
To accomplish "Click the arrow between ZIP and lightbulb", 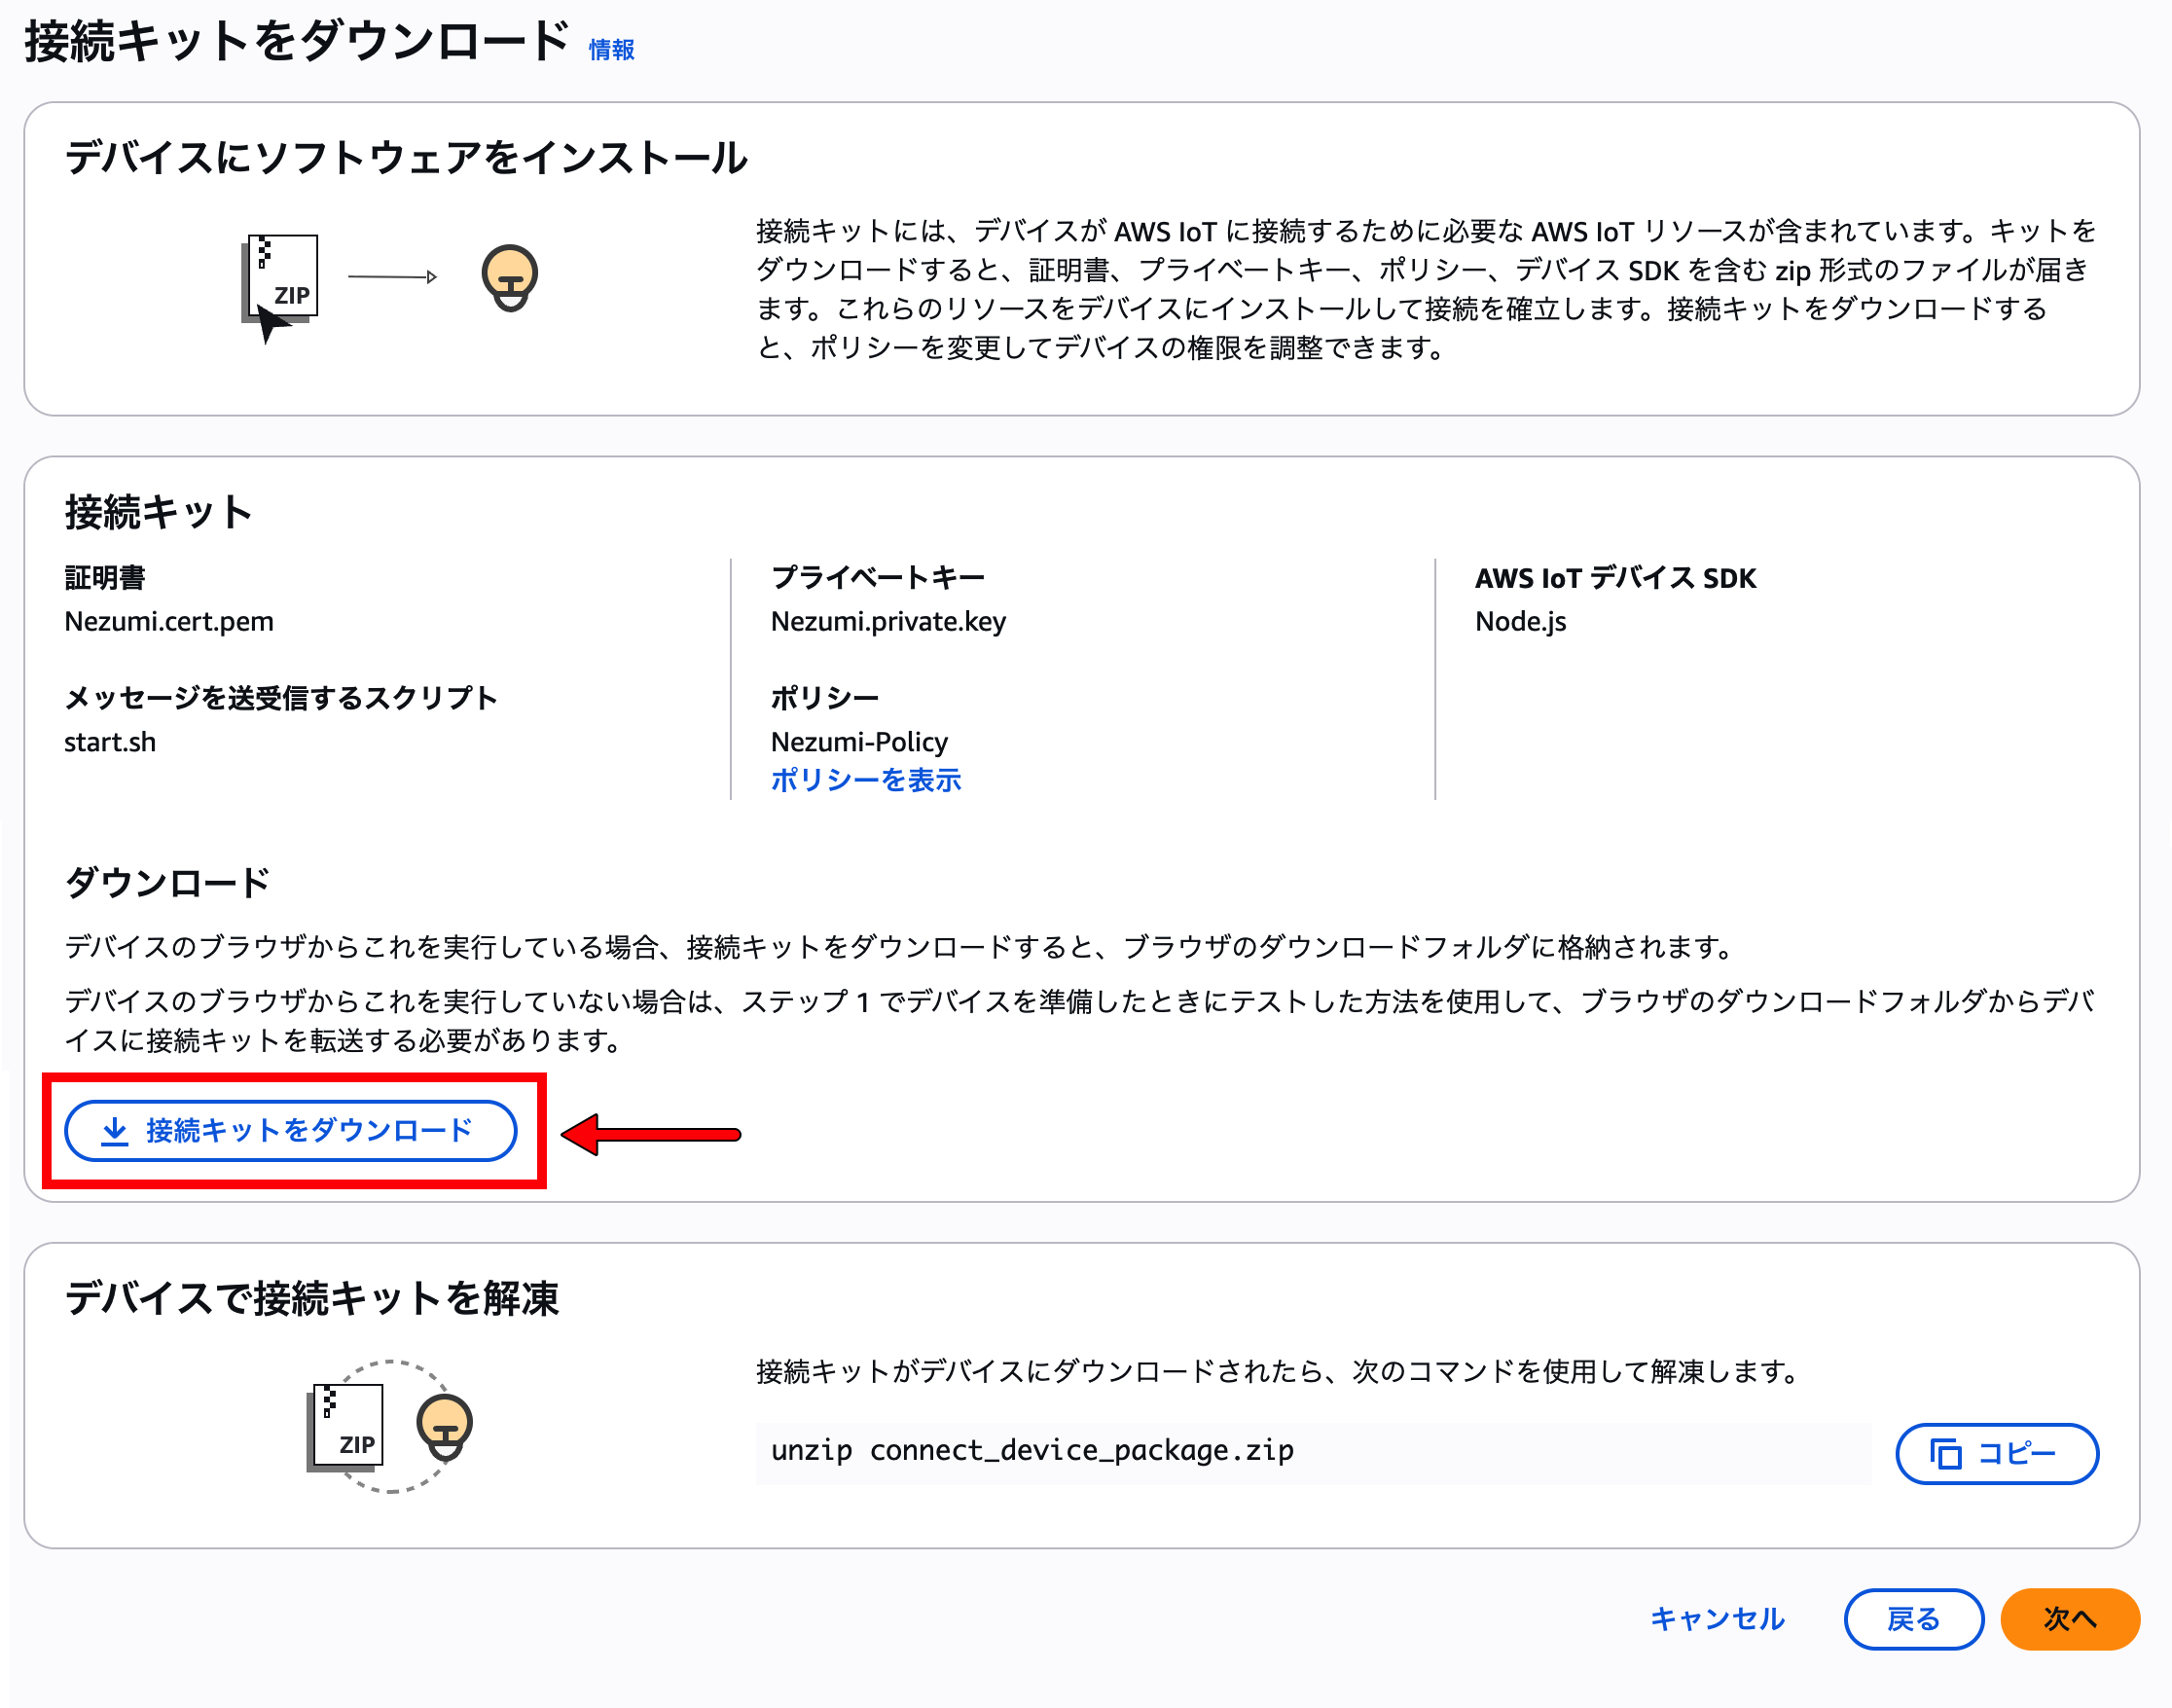I will click(x=392, y=277).
